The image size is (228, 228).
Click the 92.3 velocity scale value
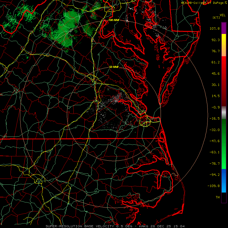[x=216, y=40]
